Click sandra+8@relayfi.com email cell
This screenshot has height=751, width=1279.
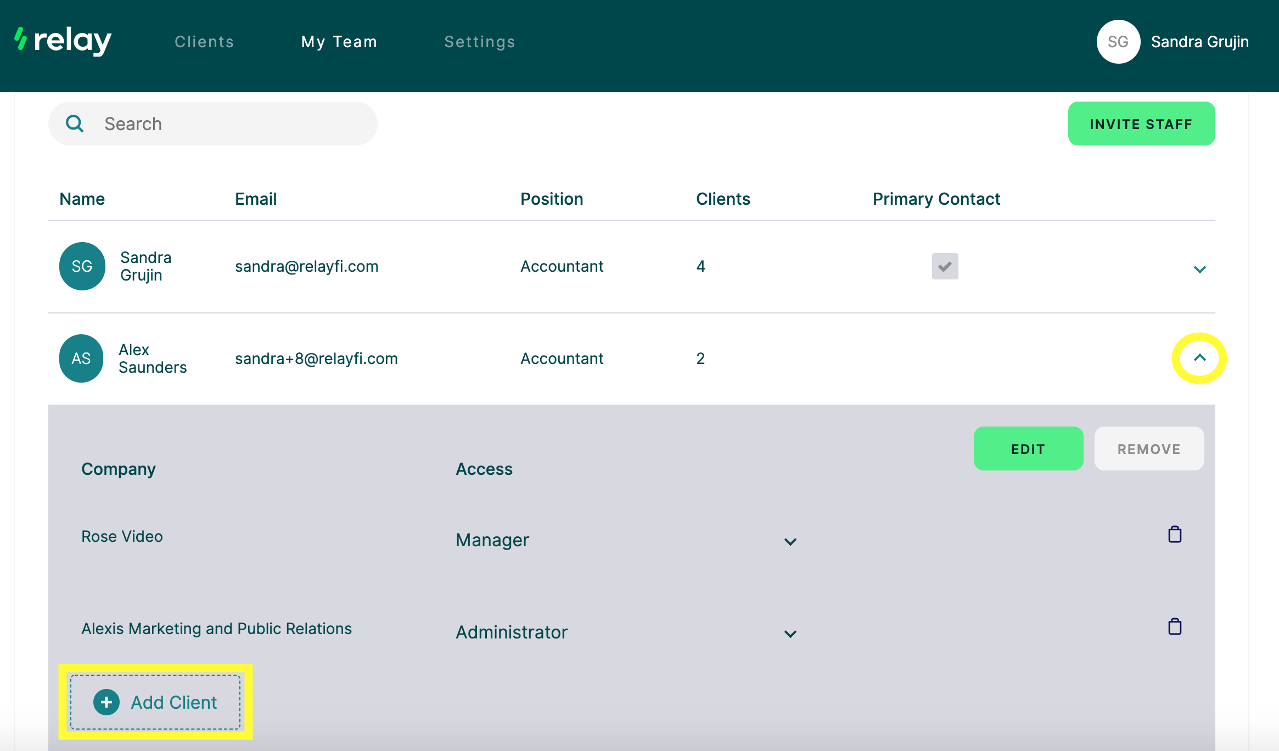[316, 358]
